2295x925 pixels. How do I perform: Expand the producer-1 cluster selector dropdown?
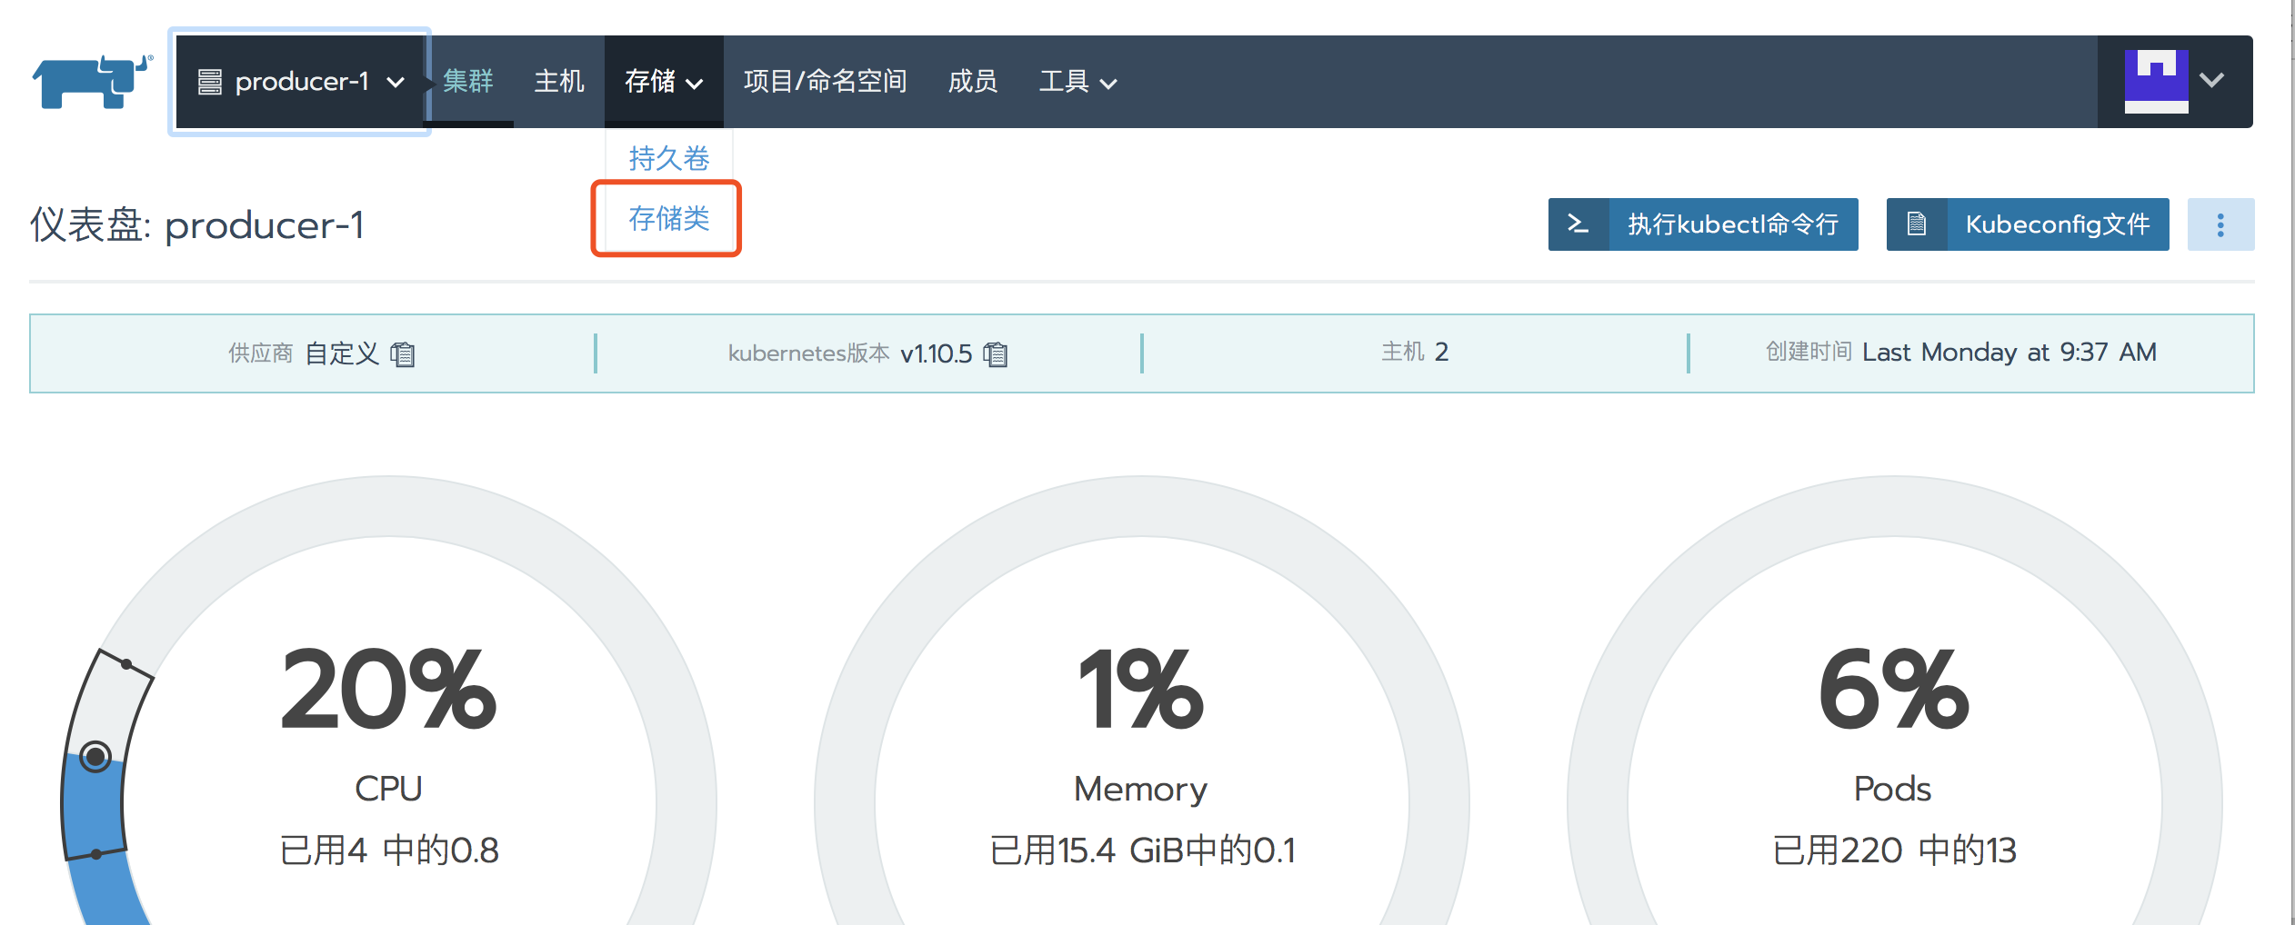[300, 82]
